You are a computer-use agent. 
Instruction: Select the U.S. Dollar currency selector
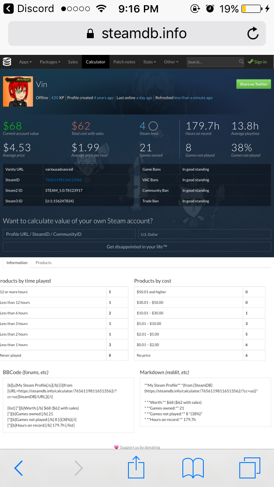[x=205, y=234]
